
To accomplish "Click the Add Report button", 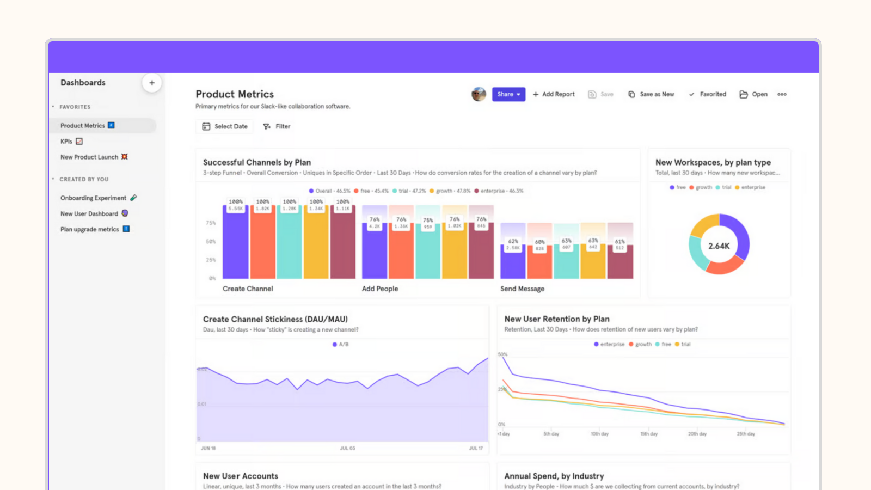I will pos(553,94).
